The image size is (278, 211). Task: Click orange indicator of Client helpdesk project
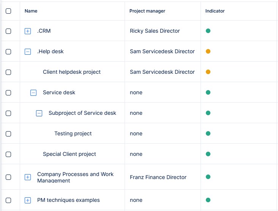208,72
